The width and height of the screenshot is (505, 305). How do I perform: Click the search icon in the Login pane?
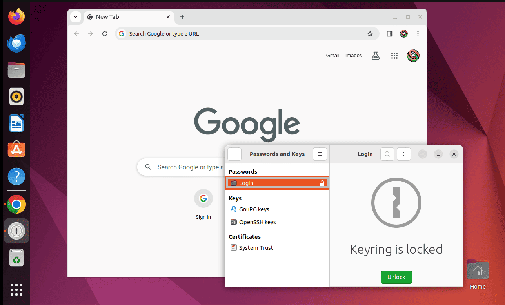[x=387, y=154]
